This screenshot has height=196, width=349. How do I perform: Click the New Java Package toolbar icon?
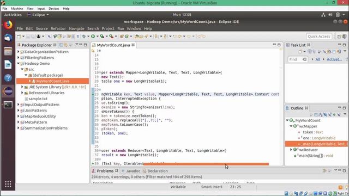(x=122, y=36)
